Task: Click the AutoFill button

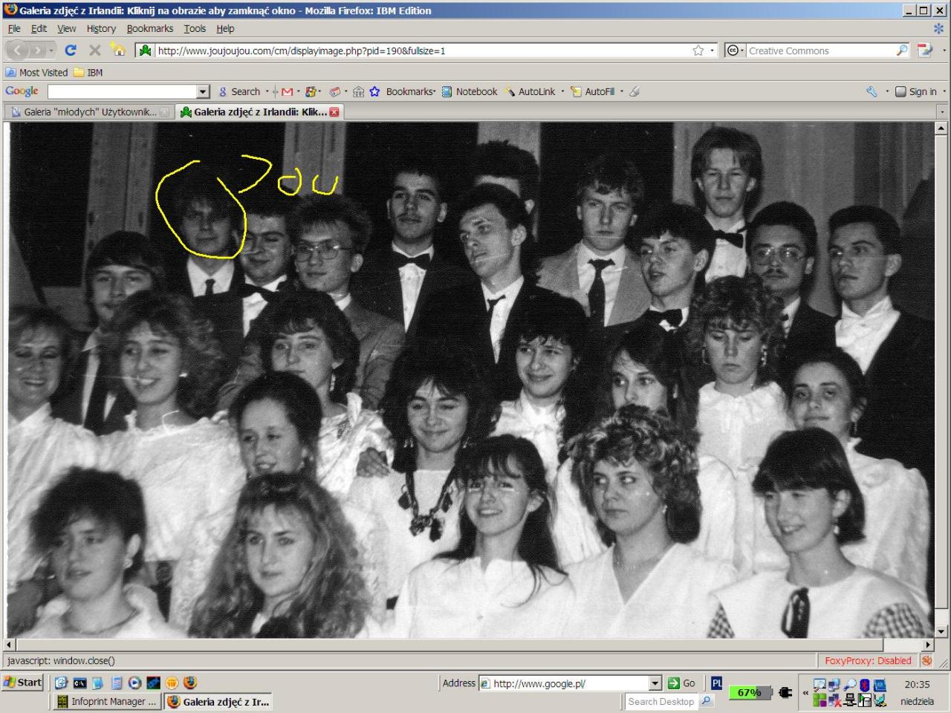Action: pos(593,91)
